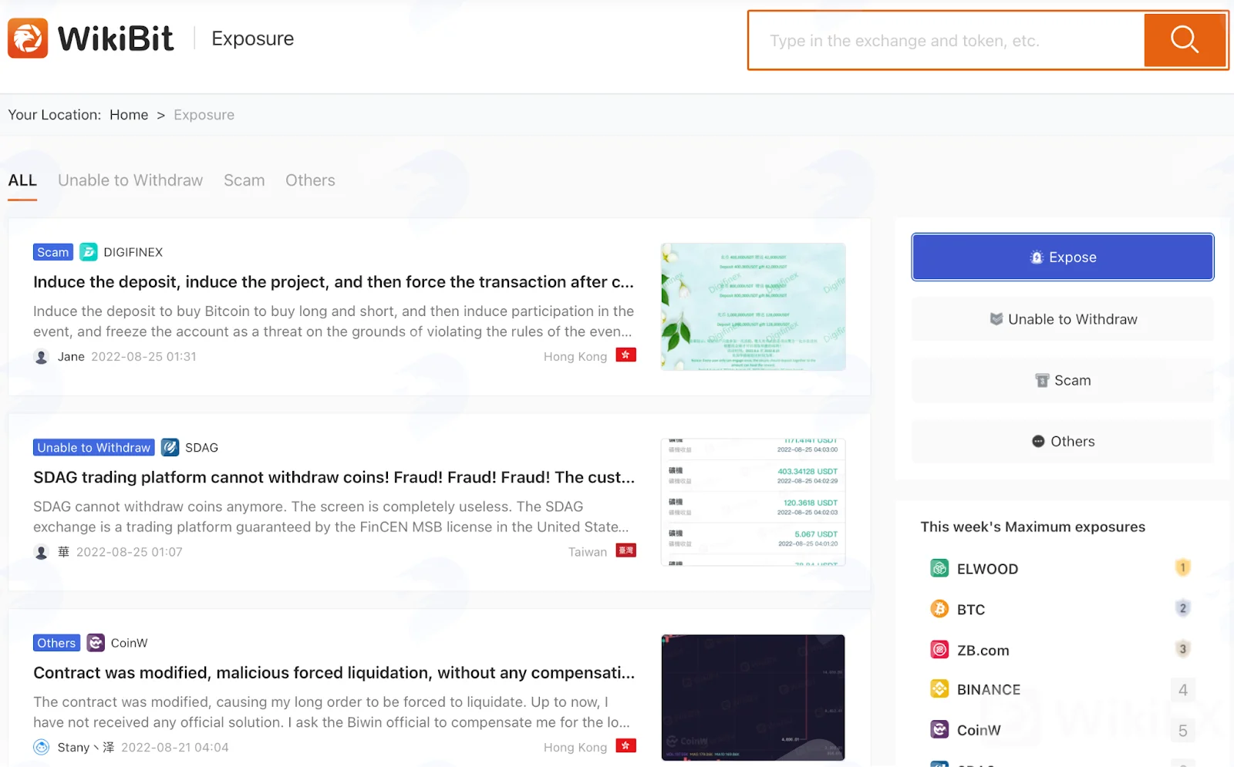Click the rank 4 number beside BINANCE
The height and width of the screenshot is (767, 1234).
1182,690
